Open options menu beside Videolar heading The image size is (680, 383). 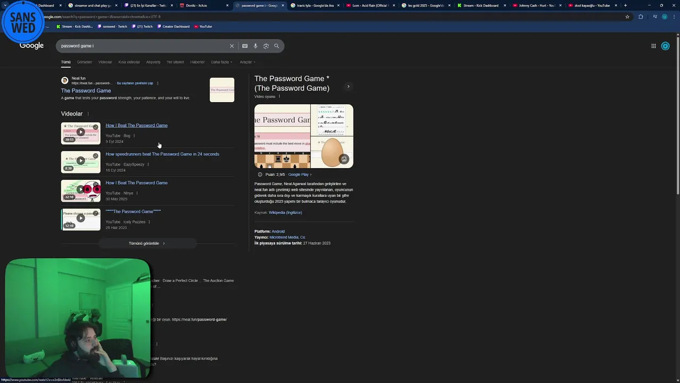tap(88, 114)
